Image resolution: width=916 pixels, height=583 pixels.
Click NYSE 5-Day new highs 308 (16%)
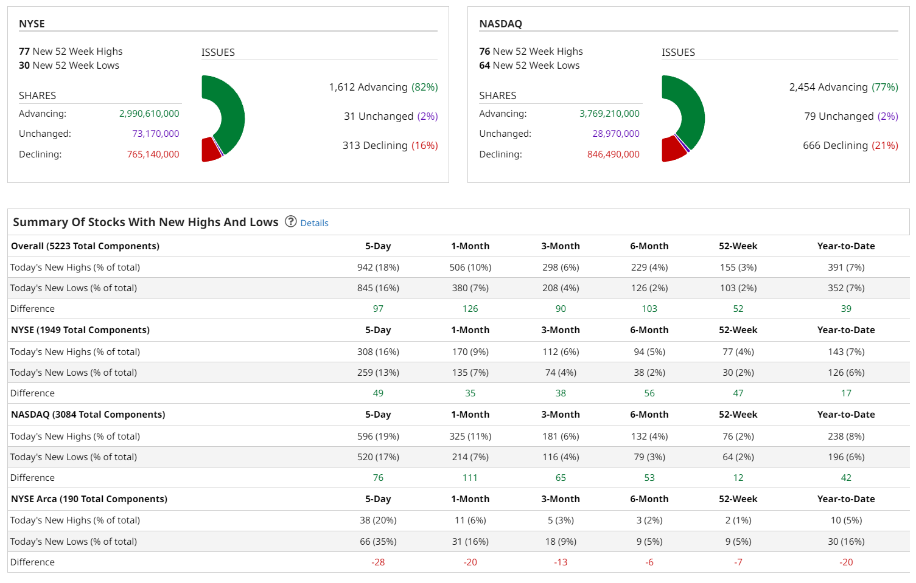pyautogui.click(x=378, y=352)
